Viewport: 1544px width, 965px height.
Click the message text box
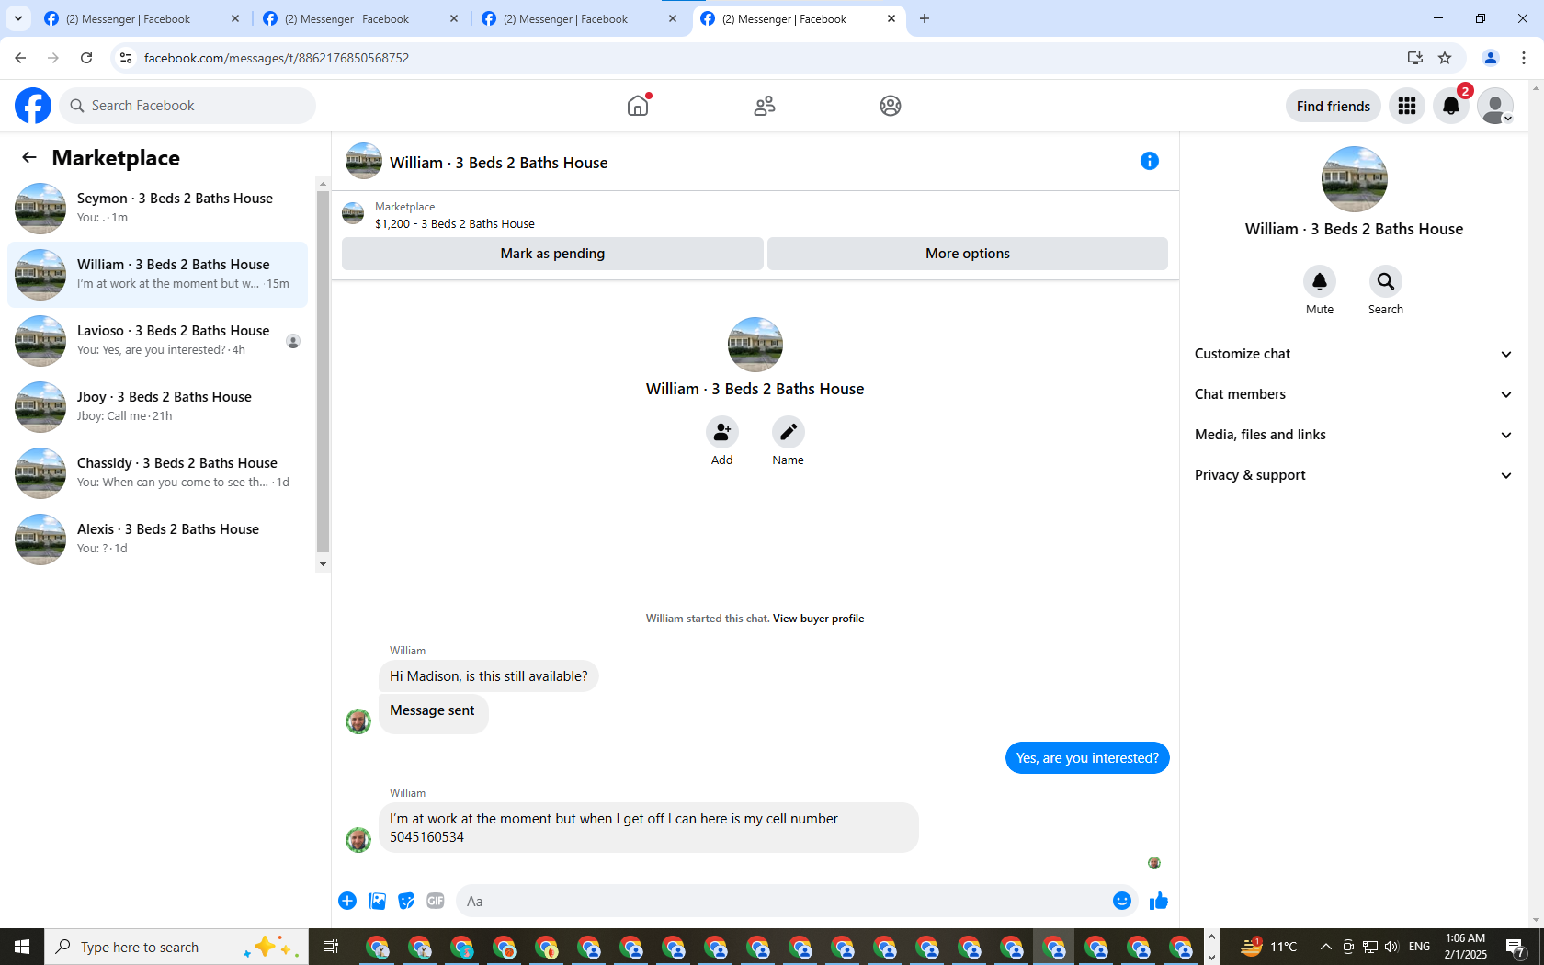(784, 901)
